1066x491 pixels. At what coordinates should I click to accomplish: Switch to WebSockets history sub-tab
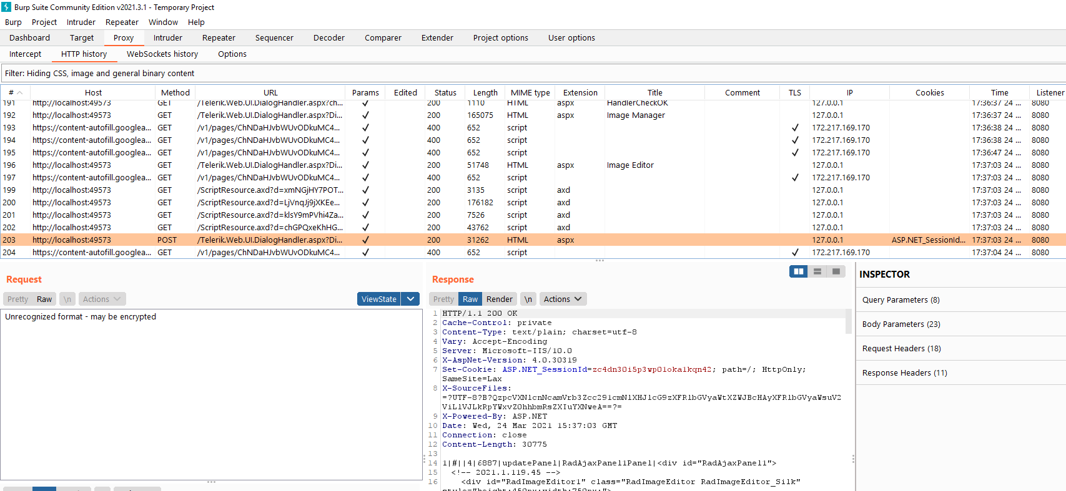pos(162,54)
